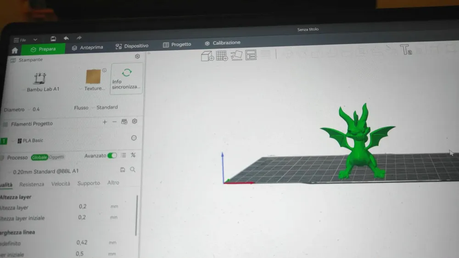Open the Textured plate type dropdown

pos(93,88)
